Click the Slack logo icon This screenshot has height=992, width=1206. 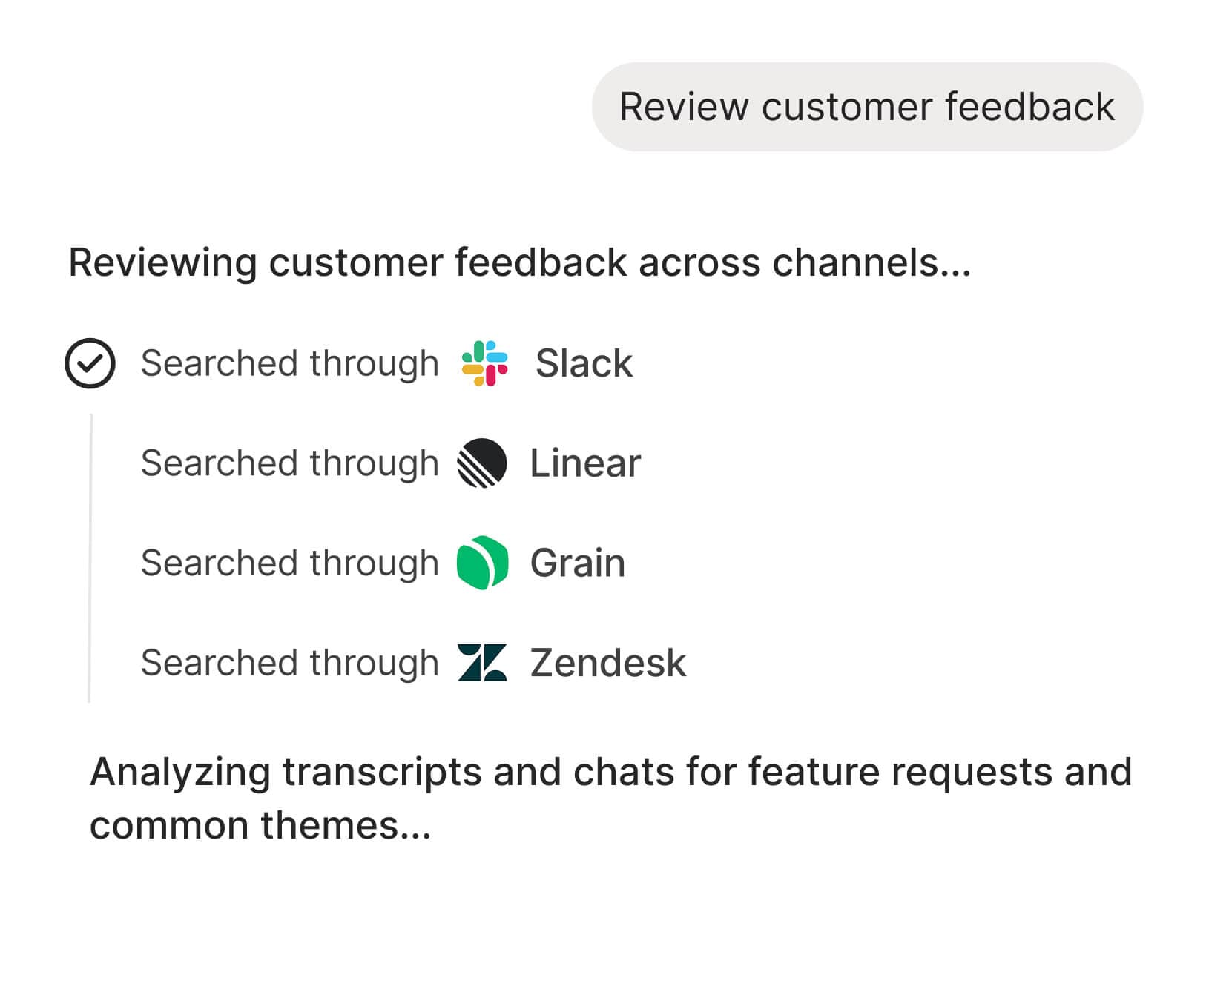coord(484,363)
